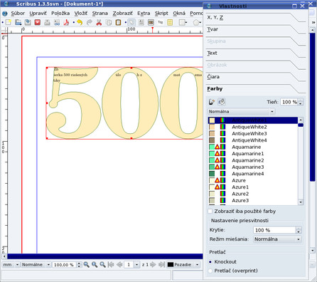
Task: Adjust the Krytie 100 % spinner arrows
Action: click(x=299, y=230)
